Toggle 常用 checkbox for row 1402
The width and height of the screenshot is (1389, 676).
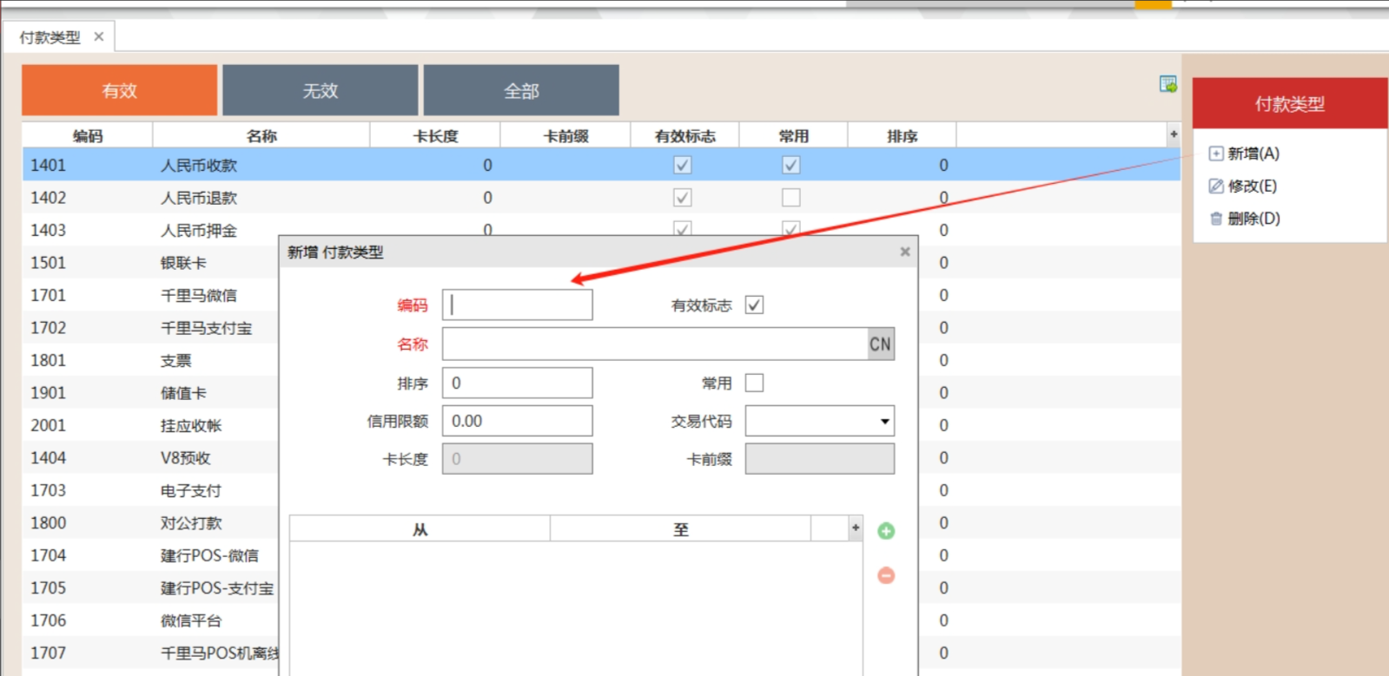point(790,198)
